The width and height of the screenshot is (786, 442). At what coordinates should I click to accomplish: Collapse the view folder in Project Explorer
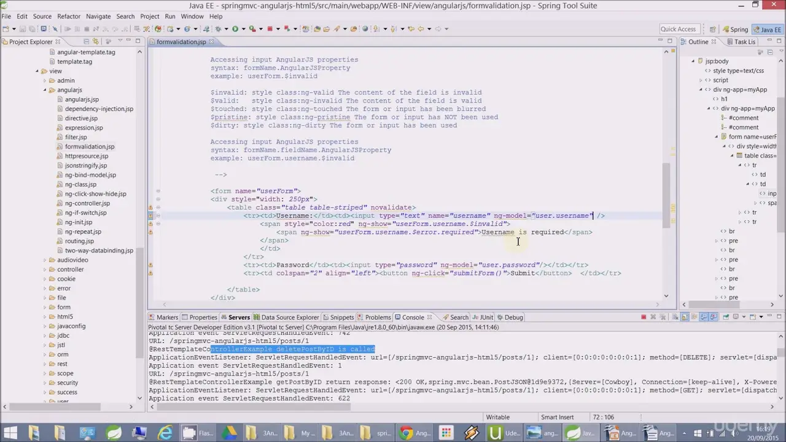coord(37,71)
